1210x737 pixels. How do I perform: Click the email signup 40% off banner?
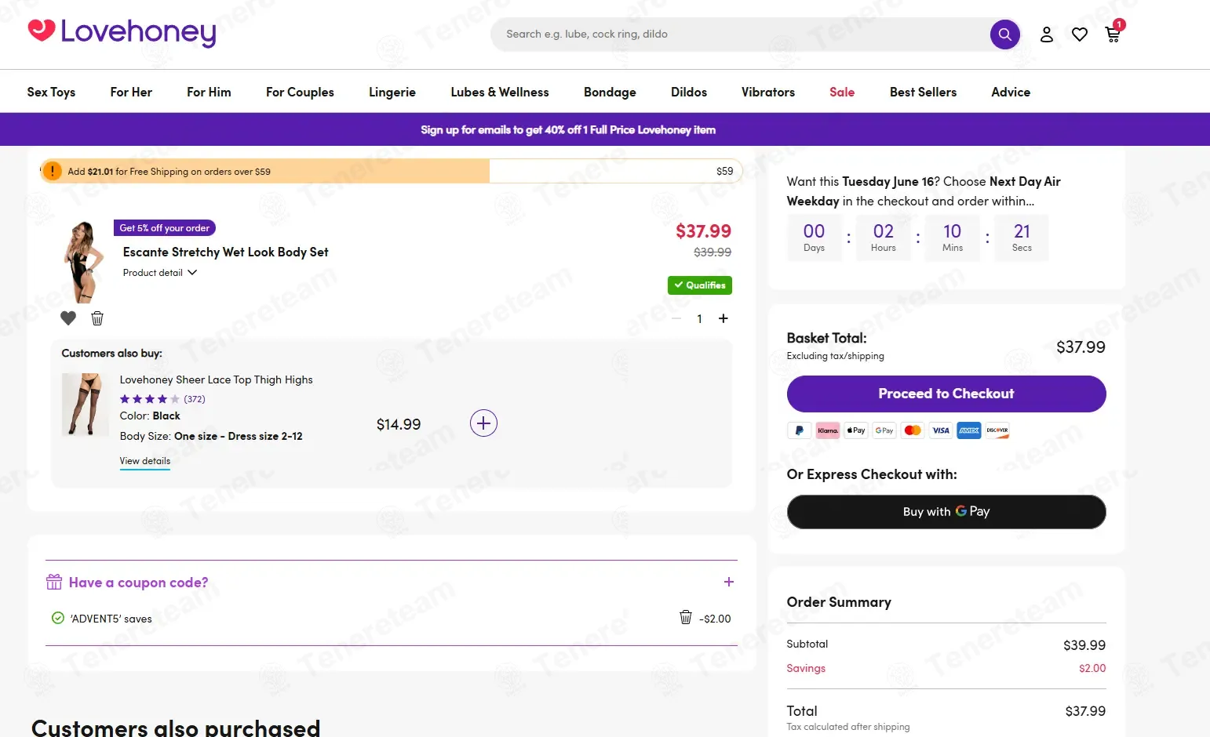tap(568, 129)
